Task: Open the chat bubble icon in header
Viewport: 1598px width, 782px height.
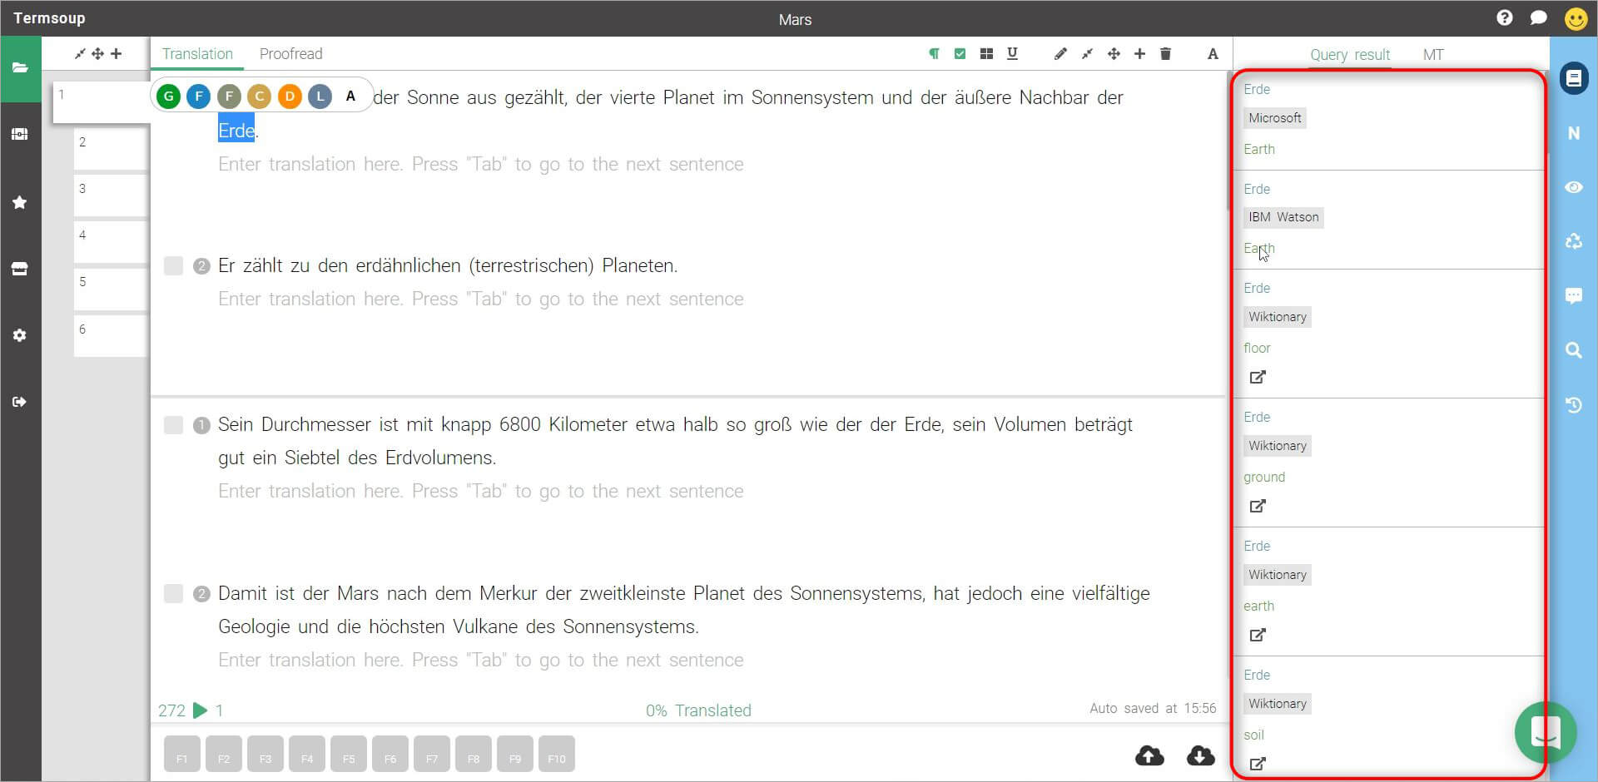Action: click(1538, 17)
